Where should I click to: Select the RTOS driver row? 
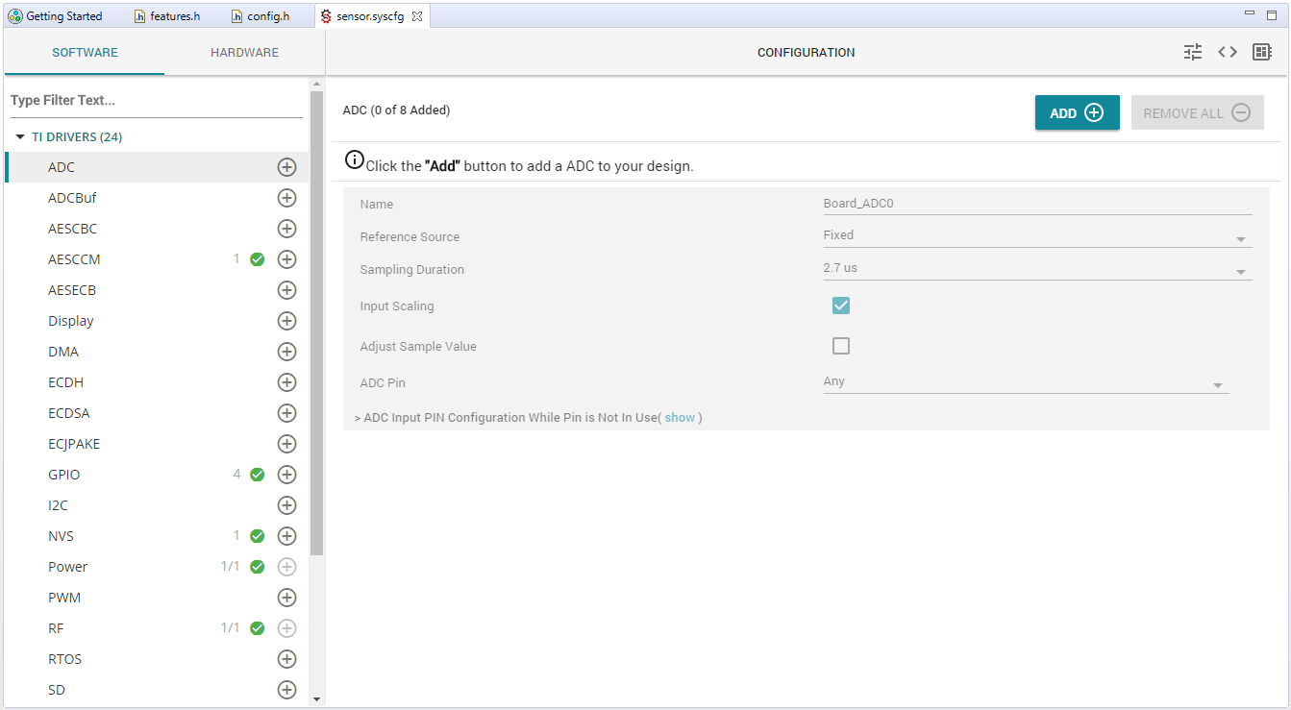[157, 659]
